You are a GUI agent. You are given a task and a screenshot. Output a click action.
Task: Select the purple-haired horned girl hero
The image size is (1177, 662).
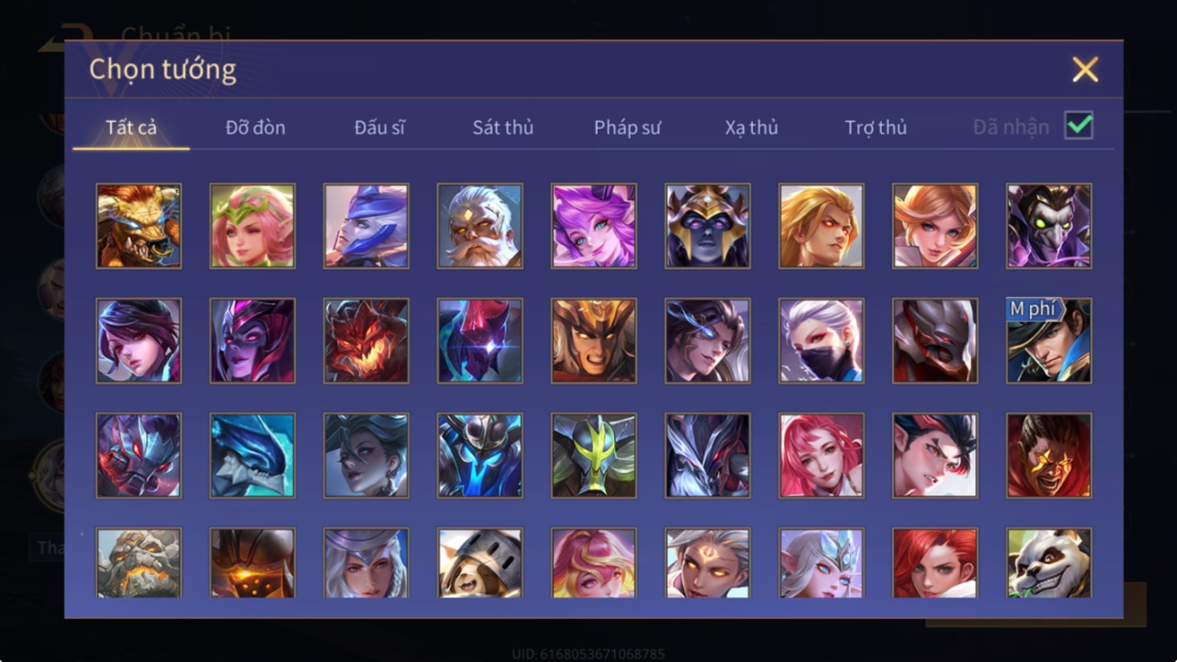[x=593, y=226]
